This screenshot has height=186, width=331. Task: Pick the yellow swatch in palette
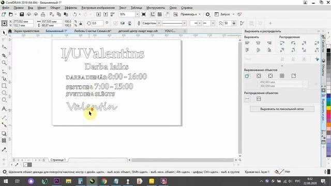coord(328,108)
